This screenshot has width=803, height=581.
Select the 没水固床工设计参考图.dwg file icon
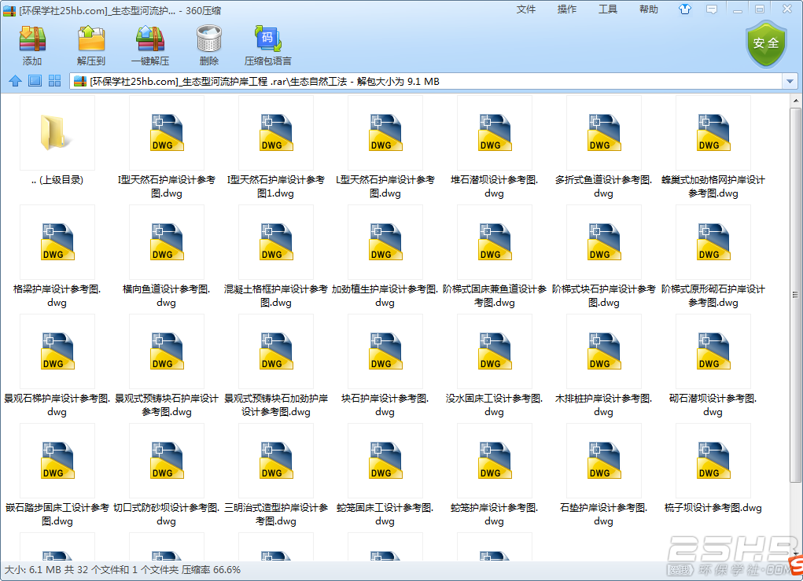[494, 351]
